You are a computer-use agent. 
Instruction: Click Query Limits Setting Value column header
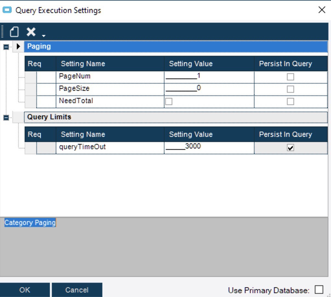(x=209, y=134)
